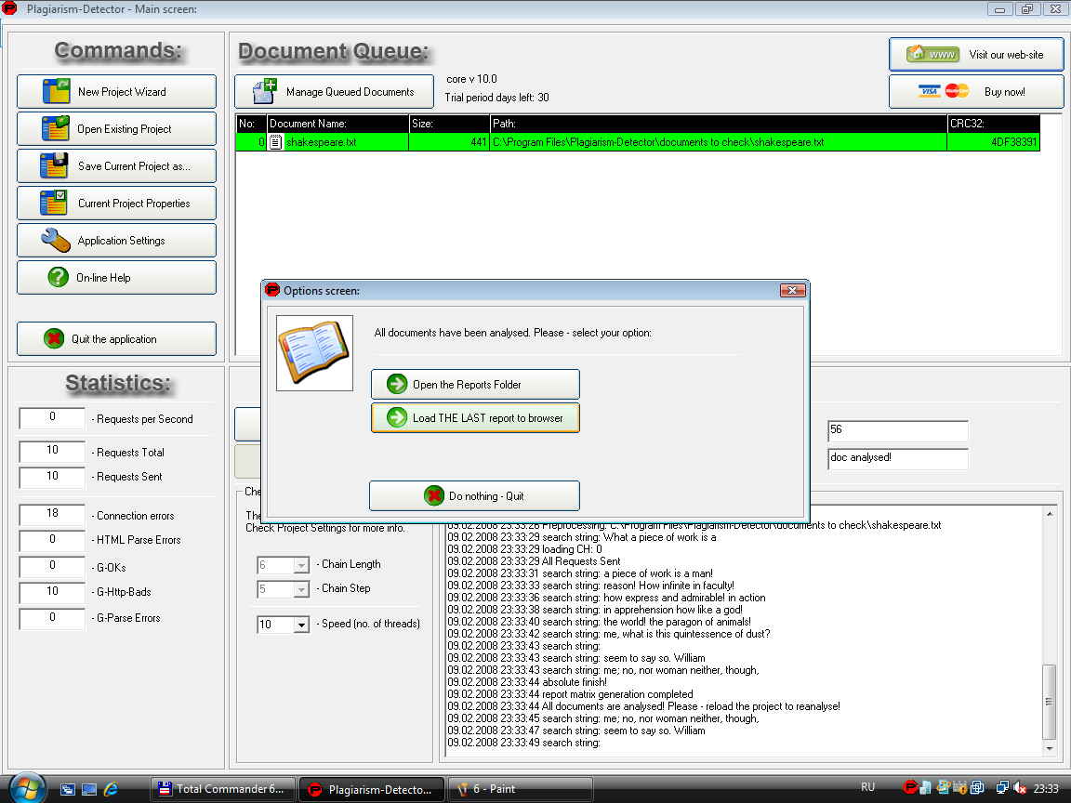Click the RU language indicator
Screen dimensions: 1071x803
click(867, 787)
